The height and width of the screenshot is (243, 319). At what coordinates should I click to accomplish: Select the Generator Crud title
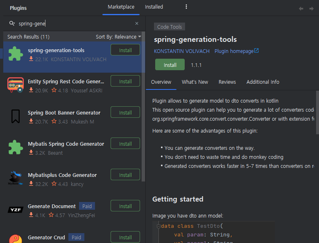point(46,237)
